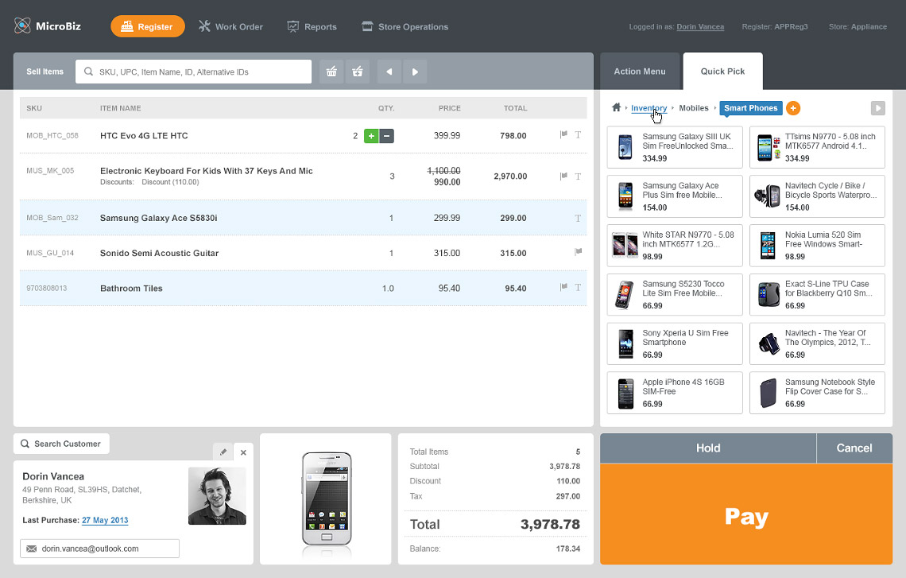The height and width of the screenshot is (578, 906).
Task: Pick Samsung S5230 Tocco Lite card
Action: [x=675, y=295]
